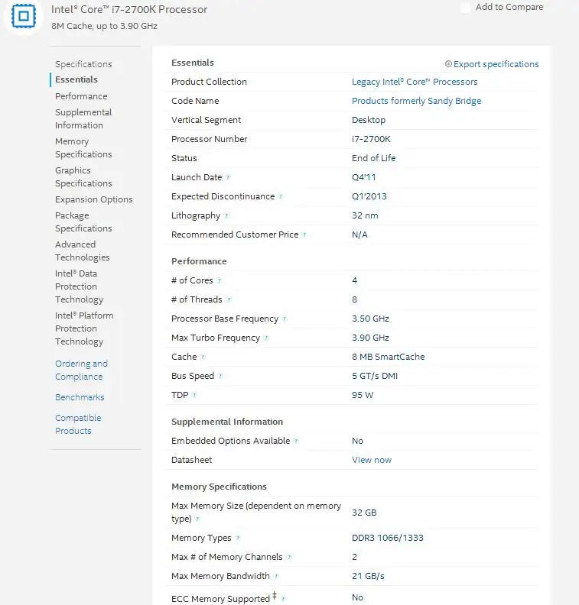This screenshot has width=579, height=605.
Task: Click the Vertical Segment value Desktop
Action: click(369, 120)
